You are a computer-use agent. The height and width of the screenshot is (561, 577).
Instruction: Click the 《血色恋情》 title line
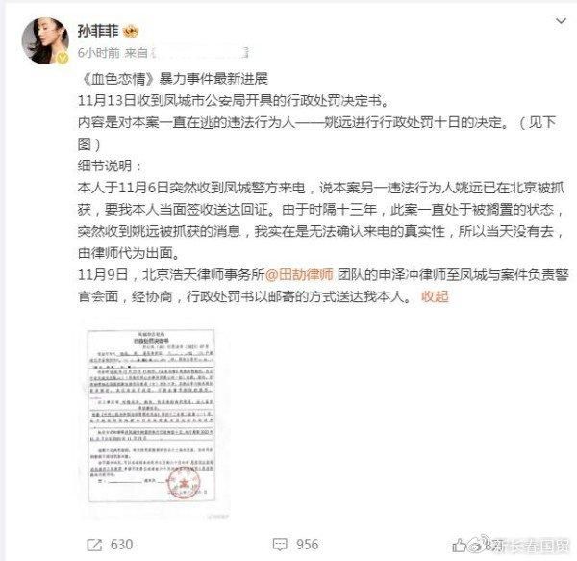(173, 78)
